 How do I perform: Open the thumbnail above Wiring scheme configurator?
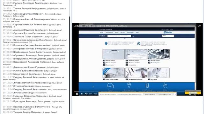(136, 73)
